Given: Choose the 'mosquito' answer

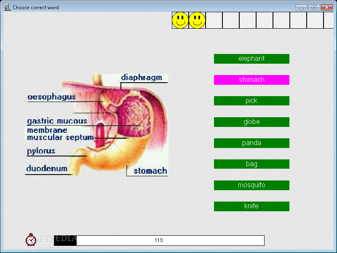Looking at the screenshot, I should 251,185.
